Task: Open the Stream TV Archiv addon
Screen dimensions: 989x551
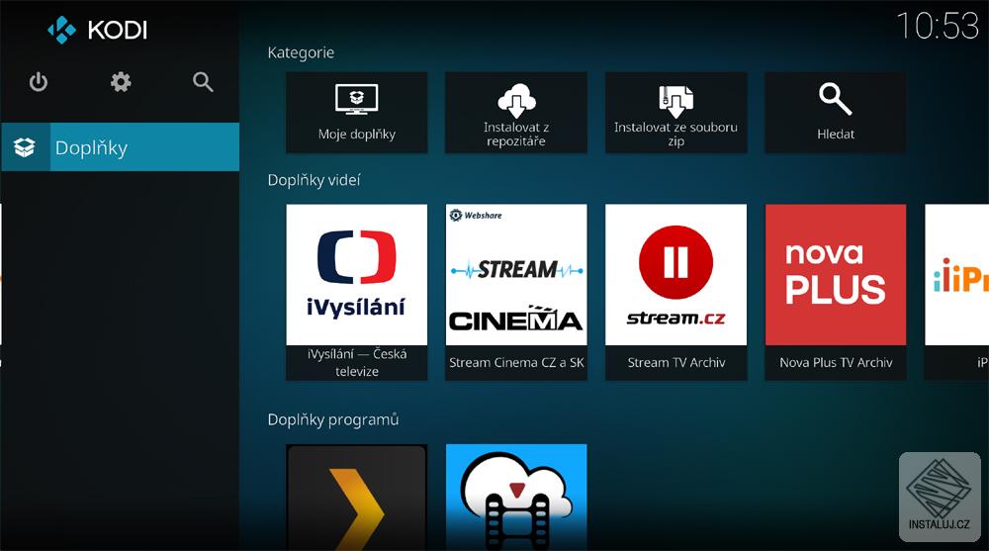Action: tap(675, 292)
